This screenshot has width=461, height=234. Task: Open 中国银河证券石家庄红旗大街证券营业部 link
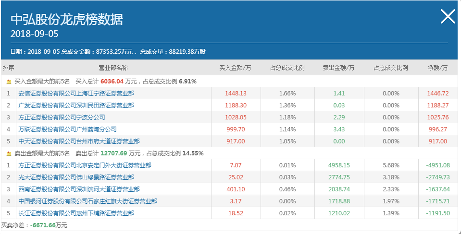pos(87,201)
